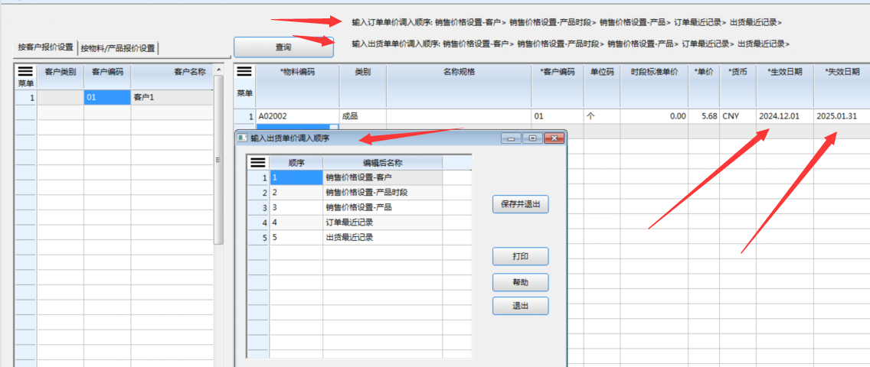Viewport: 870px width, 367px height.
Task: Click the 生效日期 cell 2024.12.01
Action: pyautogui.click(x=784, y=116)
